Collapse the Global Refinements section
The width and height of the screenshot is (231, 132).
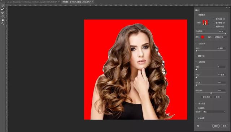(x=196, y=62)
